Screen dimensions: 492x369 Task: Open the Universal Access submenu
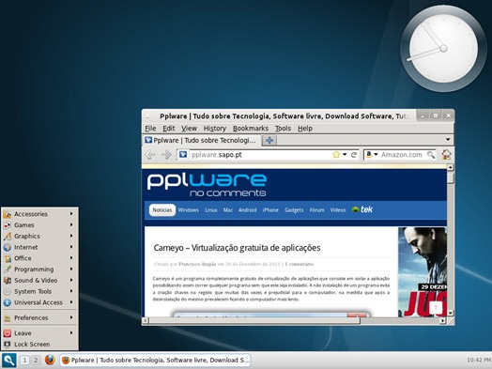(x=39, y=302)
